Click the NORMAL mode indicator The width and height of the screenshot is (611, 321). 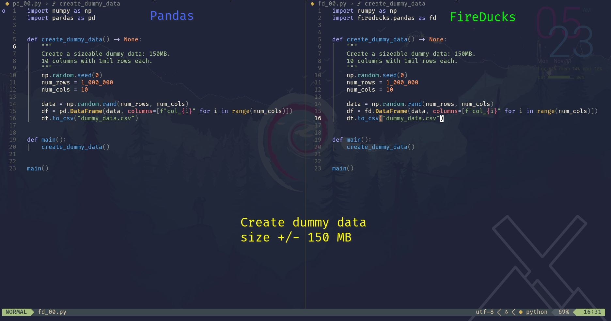pyautogui.click(x=16, y=312)
